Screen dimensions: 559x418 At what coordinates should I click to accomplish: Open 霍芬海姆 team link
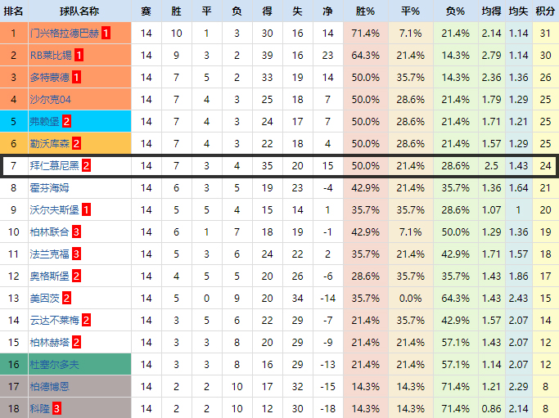point(50,188)
